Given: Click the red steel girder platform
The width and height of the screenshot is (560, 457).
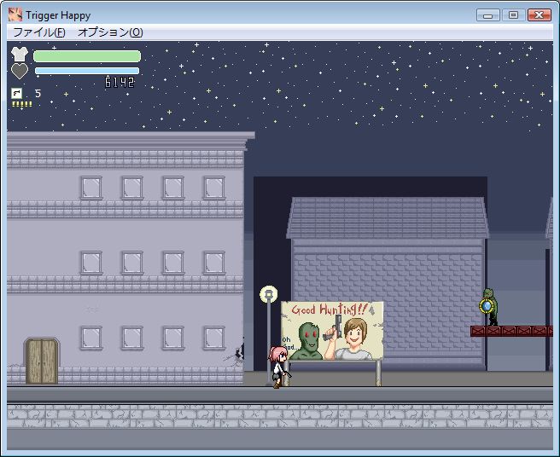Looking at the screenshot, I should (x=510, y=331).
